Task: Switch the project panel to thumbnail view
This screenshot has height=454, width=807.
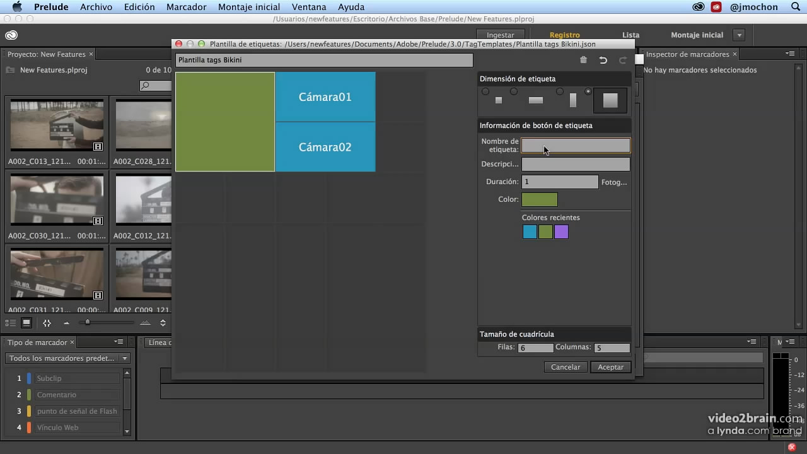Action: [x=26, y=323]
